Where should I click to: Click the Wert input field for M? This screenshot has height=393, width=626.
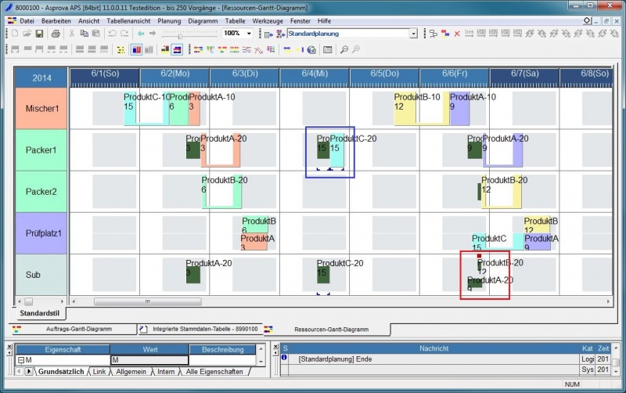click(x=149, y=360)
